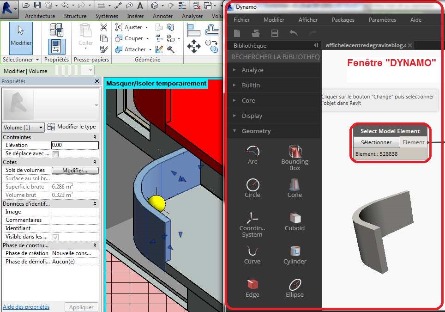Open the Packages menu in Dynamo
This screenshot has width=445, height=312.
[x=343, y=20]
